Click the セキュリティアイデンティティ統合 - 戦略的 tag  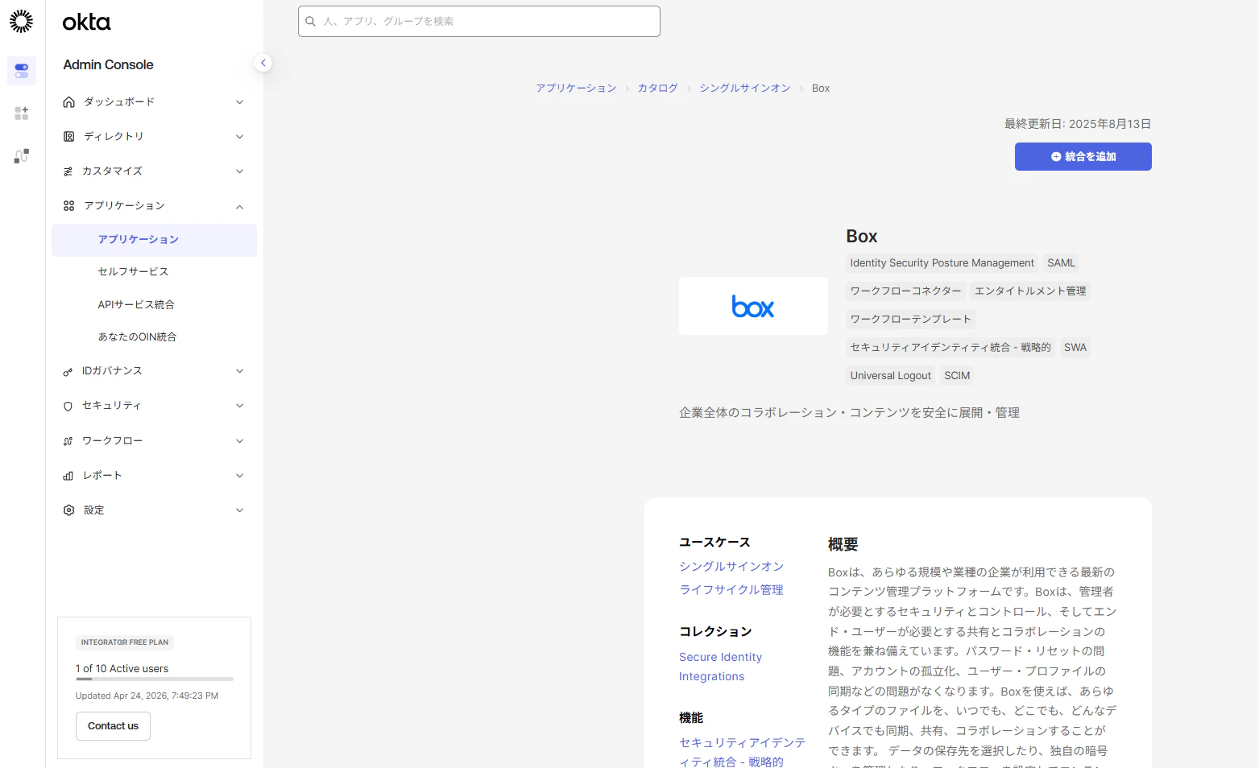click(x=950, y=348)
